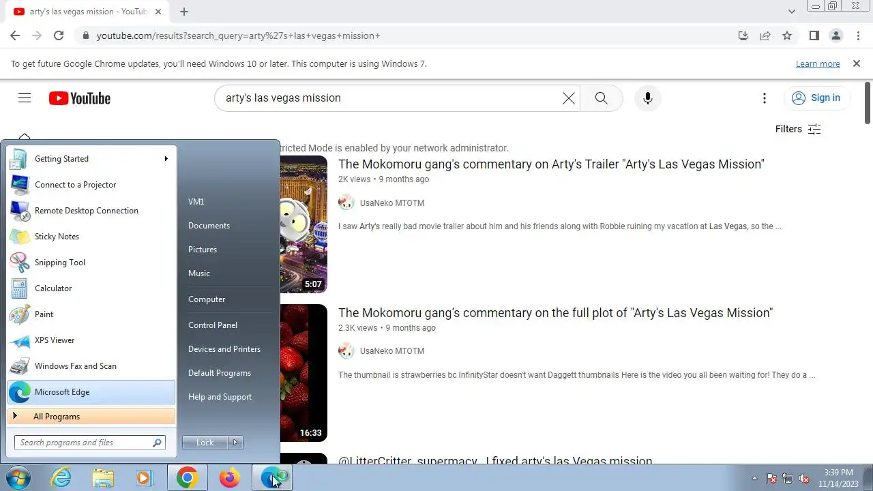Open Windows Fax and Scan
Image resolution: width=873 pixels, height=491 pixels.
pos(91,366)
